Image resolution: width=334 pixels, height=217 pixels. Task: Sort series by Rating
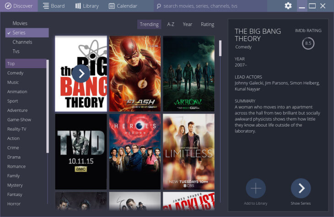click(207, 24)
